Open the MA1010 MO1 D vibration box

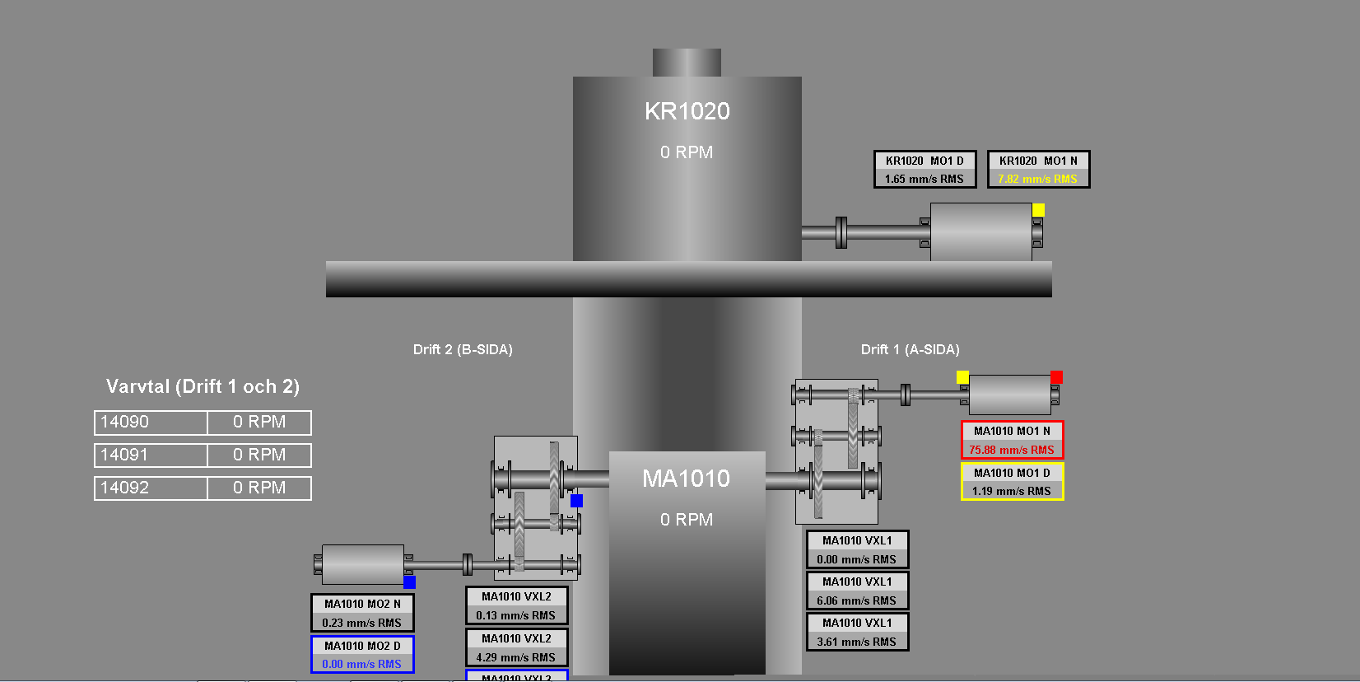pyautogui.click(x=1012, y=481)
